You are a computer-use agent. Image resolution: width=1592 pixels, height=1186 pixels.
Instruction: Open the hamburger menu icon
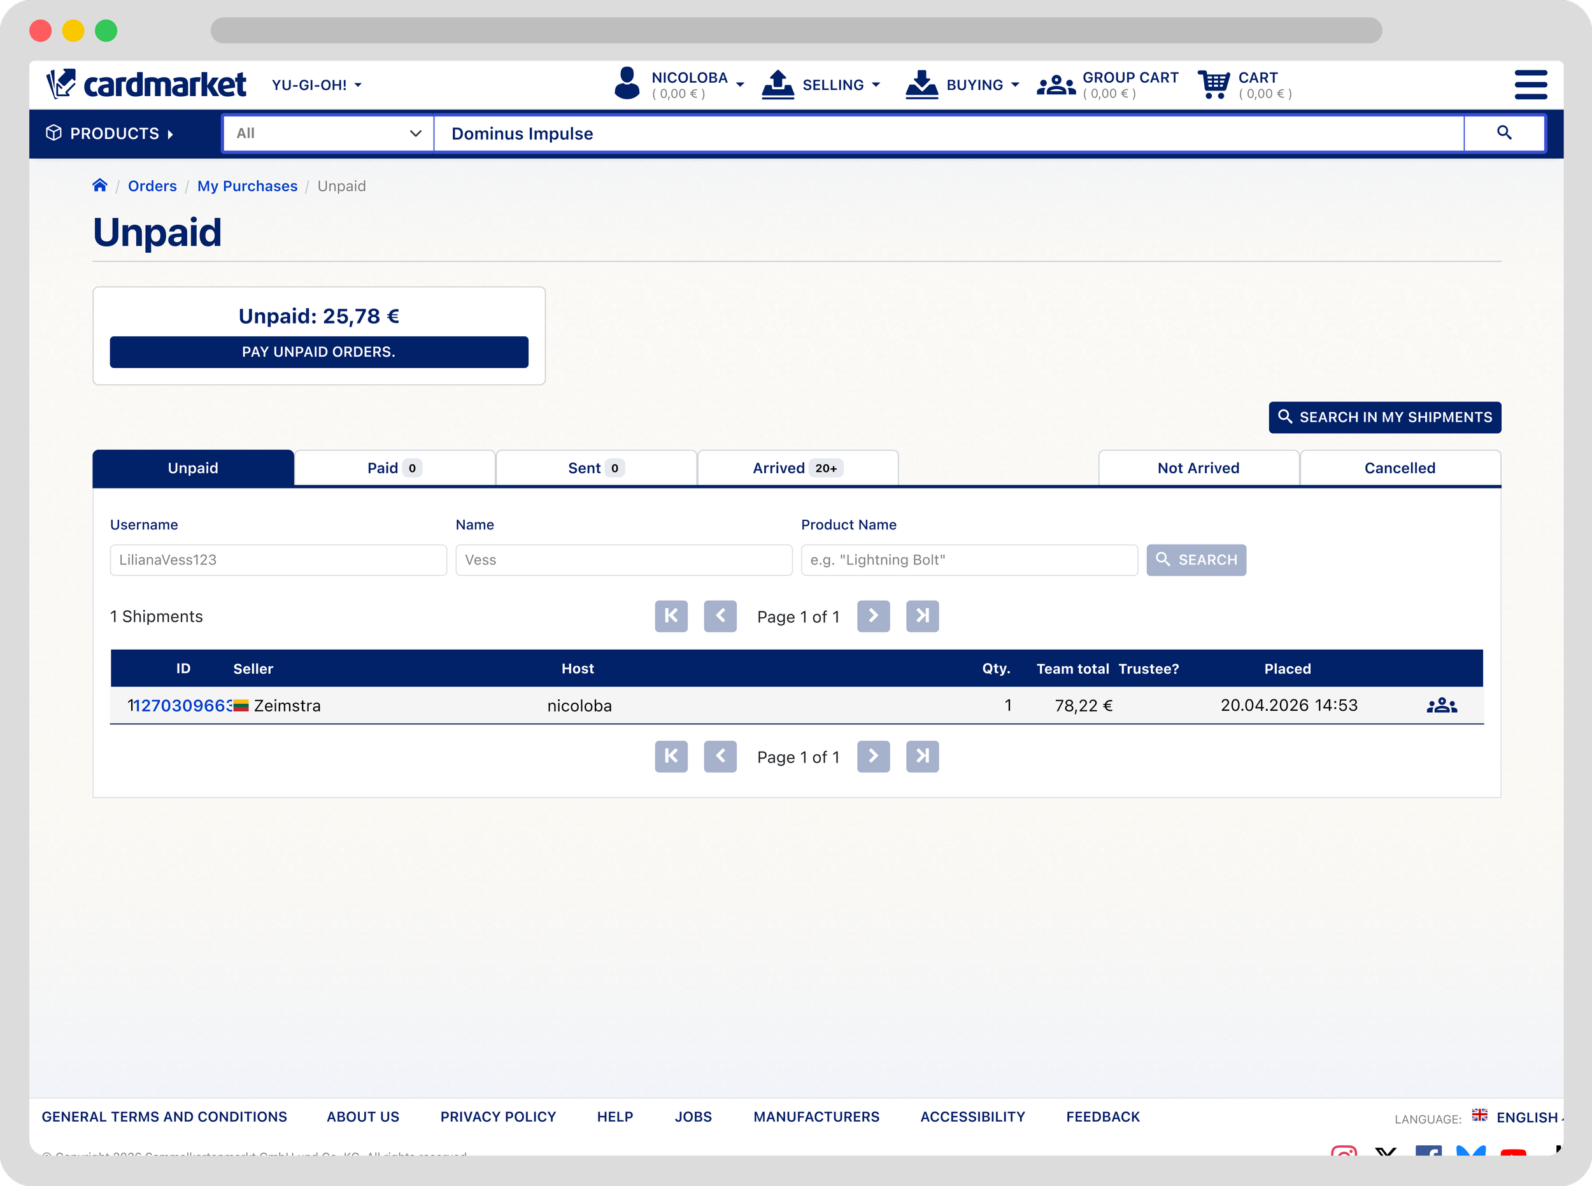1530,85
